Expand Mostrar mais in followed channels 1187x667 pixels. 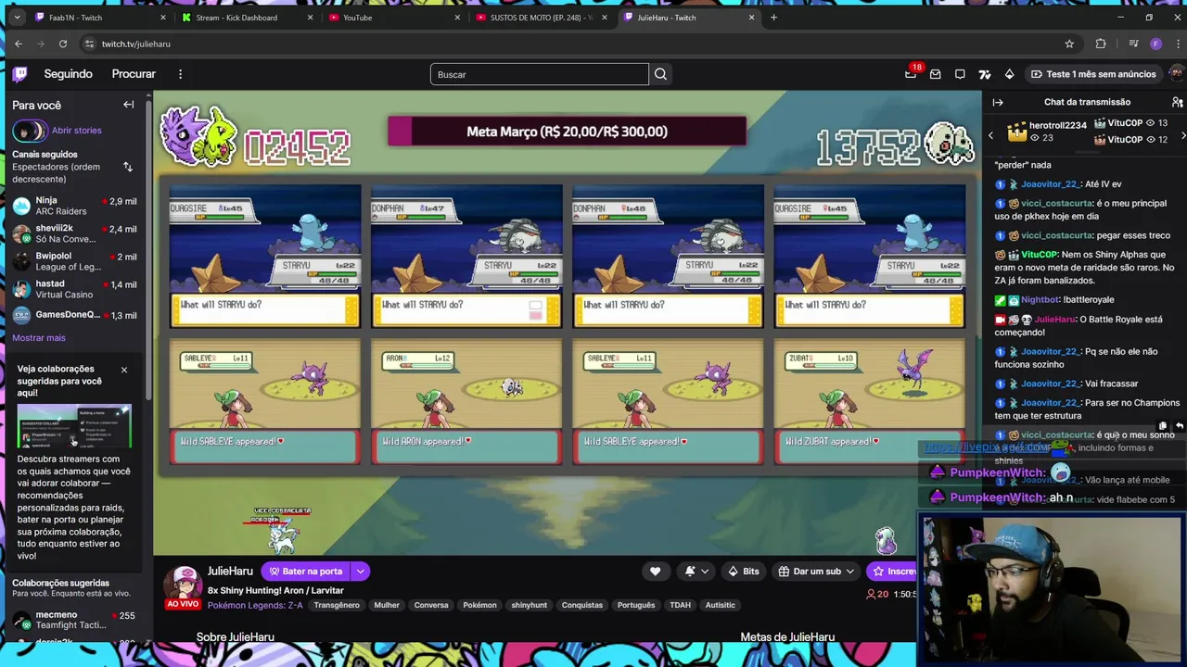(x=39, y=338)
